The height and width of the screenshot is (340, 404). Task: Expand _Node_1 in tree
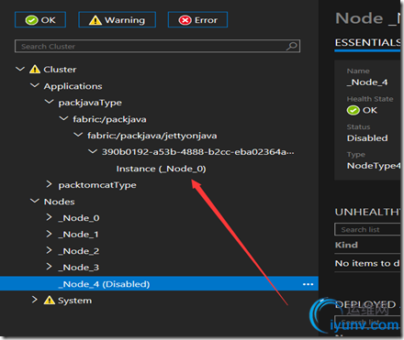(x=49, y=234)
